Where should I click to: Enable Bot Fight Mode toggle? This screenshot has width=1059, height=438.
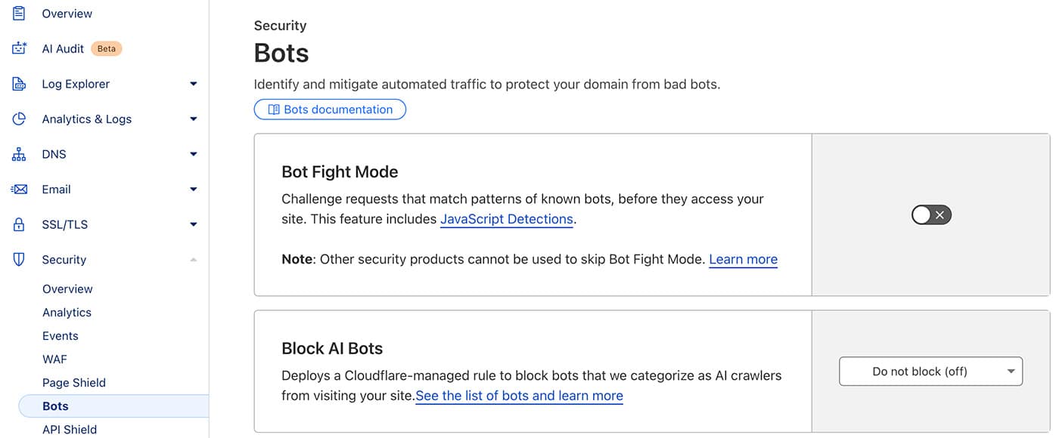pyautogui.click(x=930, y=214)
